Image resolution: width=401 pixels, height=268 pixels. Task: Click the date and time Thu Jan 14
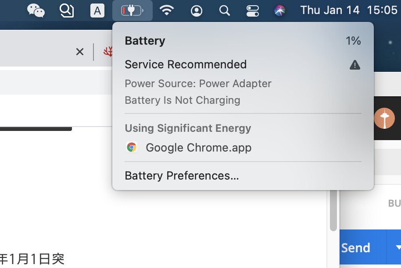[329, 10]
